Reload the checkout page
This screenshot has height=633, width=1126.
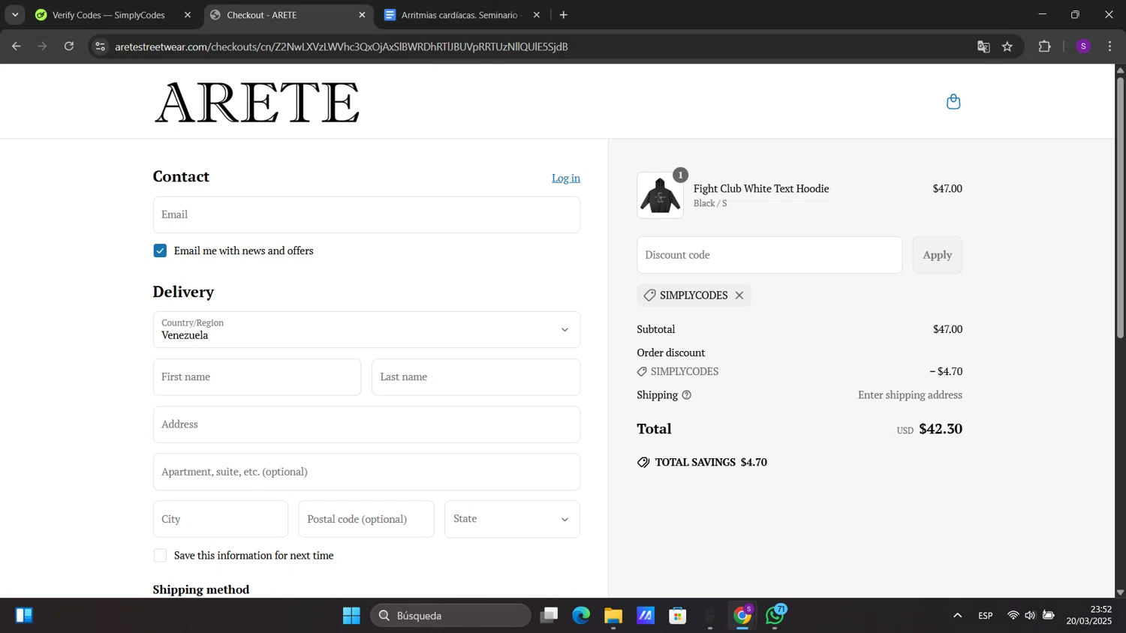69,46
